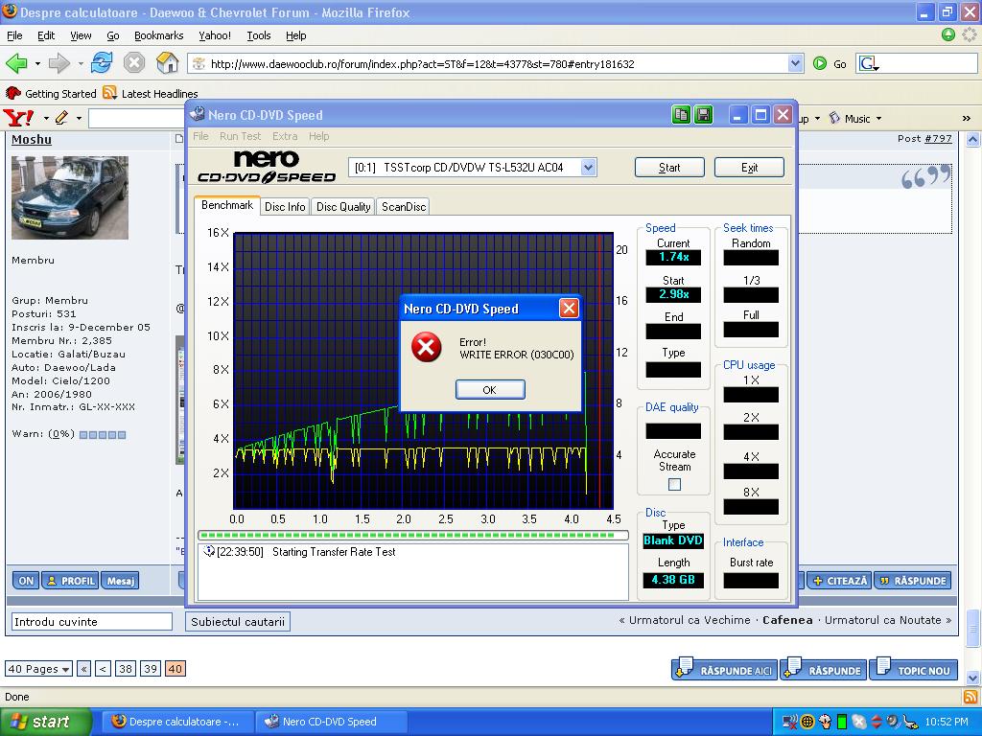
Task: Click the Start button in Nero
Action: pyautogui.click(x=669, y=167)
